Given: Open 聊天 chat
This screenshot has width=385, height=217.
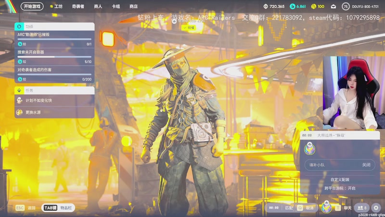Looking at the screenshot, I should (x=347, y=208).
